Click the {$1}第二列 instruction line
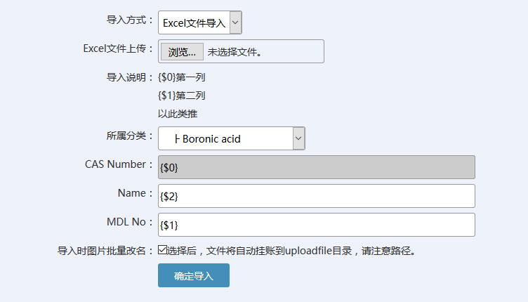The image size is (528, 302). click(x=181, y=96)
